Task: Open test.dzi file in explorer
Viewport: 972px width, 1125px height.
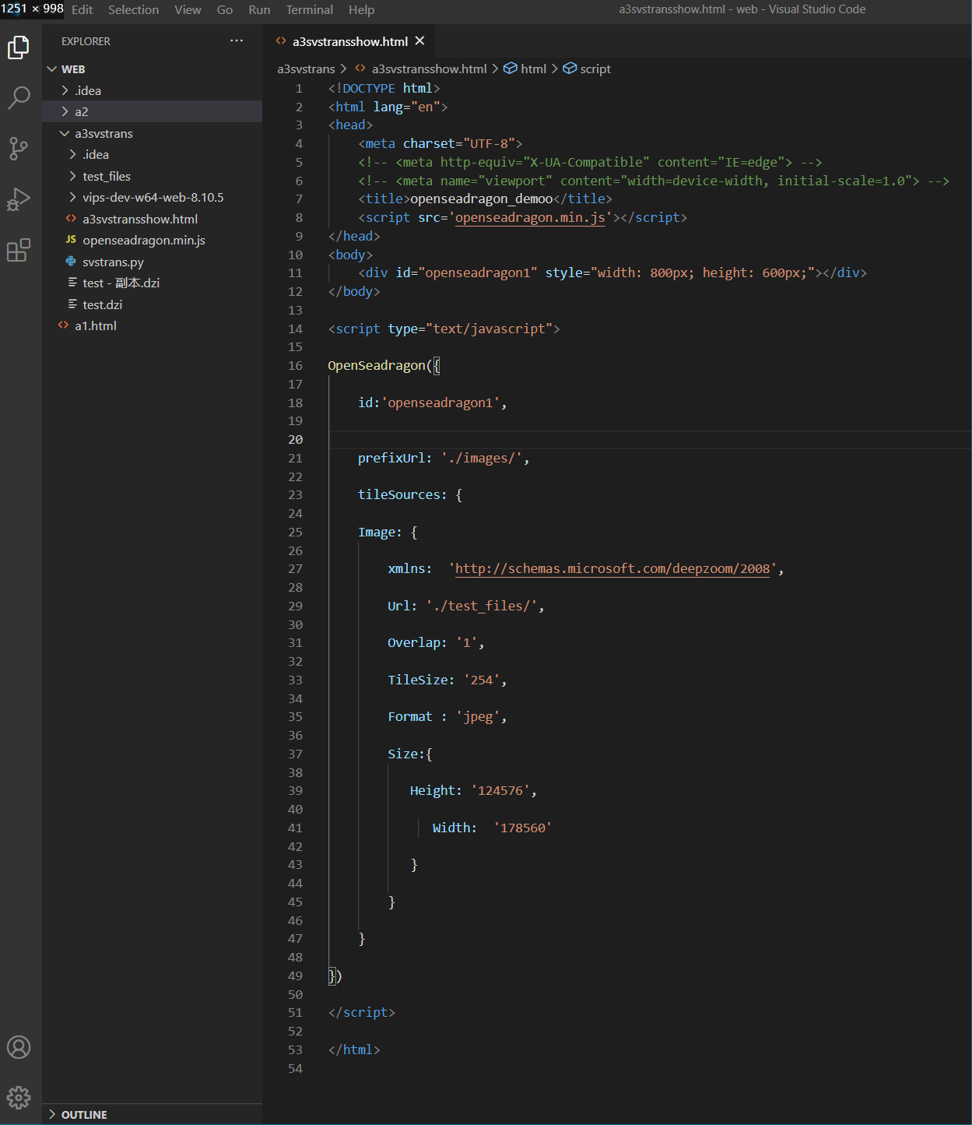Action: 153,304
